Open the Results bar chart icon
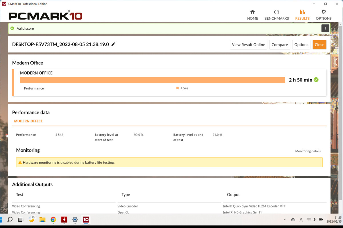The height and width of the screenshot is (228, 343). click(x=302, y=12)
